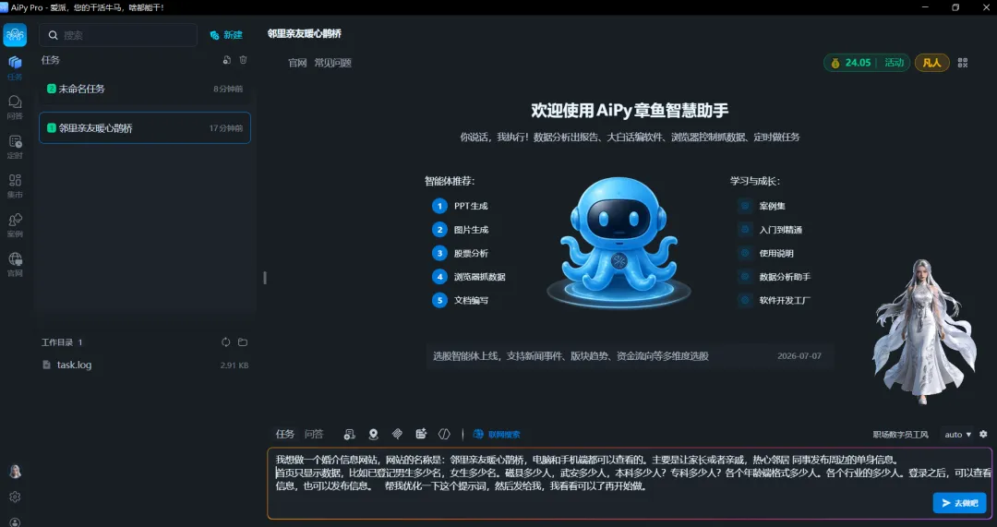Image resolution: width=997 pixels, height=527 pixels.
Task: Open the gear settings next to auto
Action: [x=984, y=434]
